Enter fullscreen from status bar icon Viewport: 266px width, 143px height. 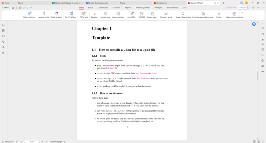263,142
